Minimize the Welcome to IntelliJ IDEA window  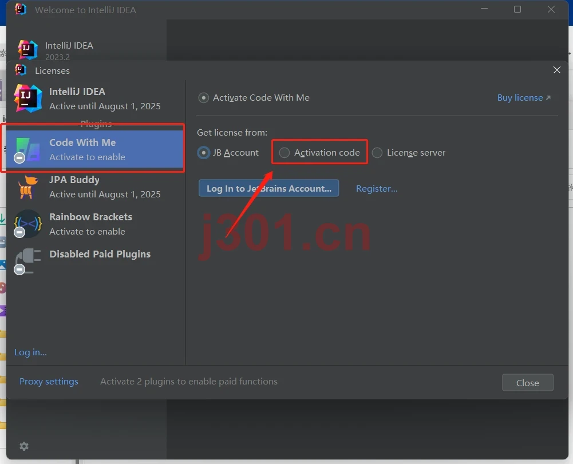click(484, 9)
